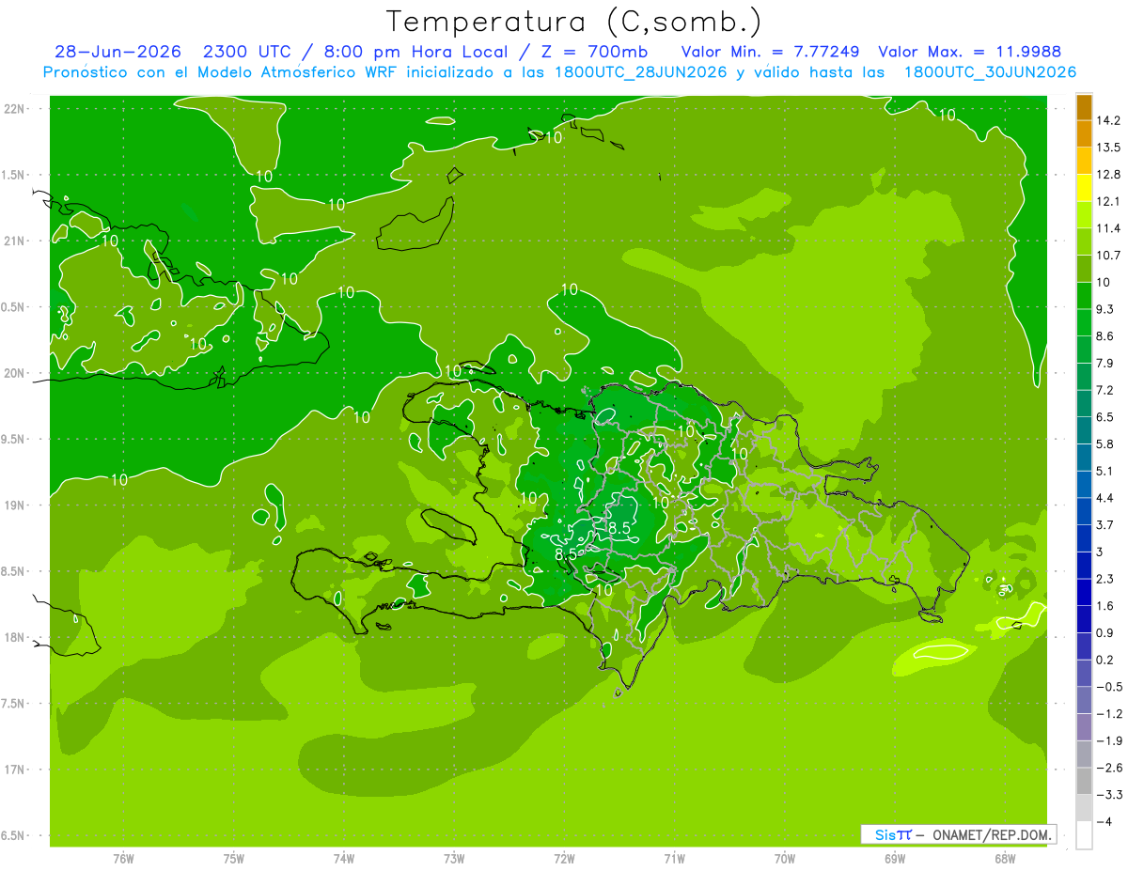Click the 74W longitude axis label

[x=344, y=859]
